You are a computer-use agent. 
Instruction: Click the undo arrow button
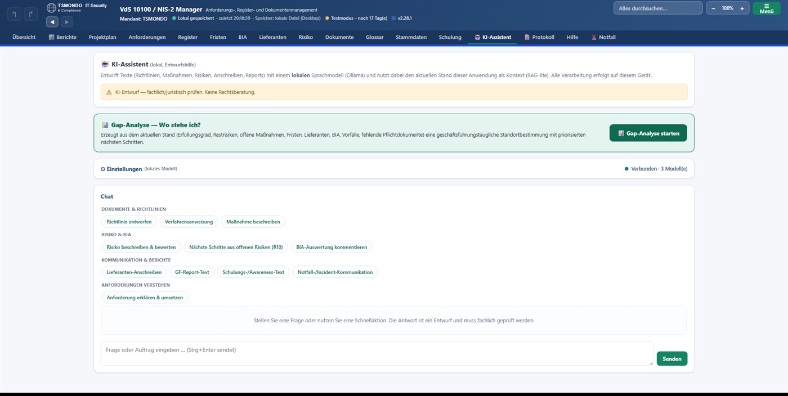(14, 13)
